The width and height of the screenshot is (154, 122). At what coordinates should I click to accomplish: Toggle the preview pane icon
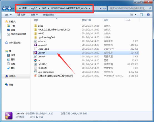tap(141, 15)
